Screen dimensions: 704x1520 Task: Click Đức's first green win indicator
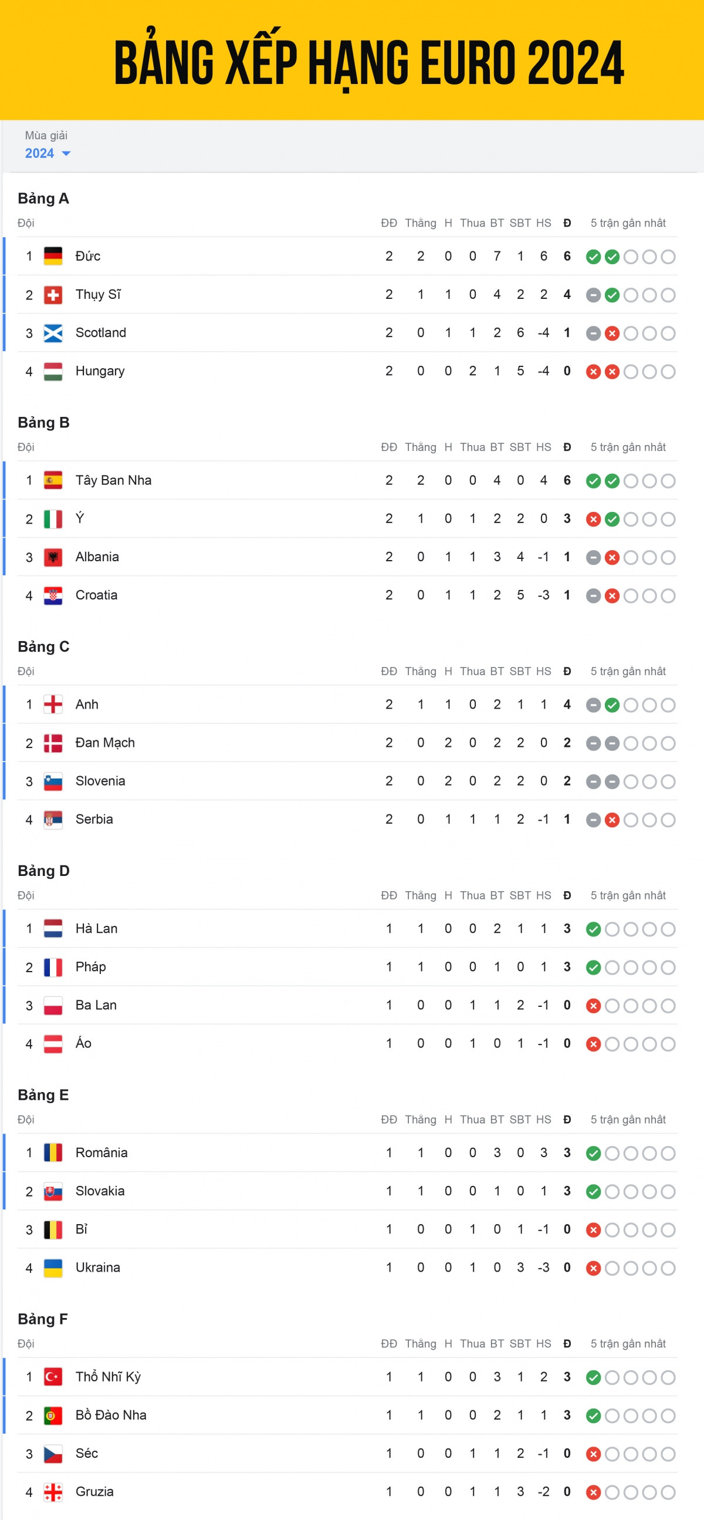coord(593,257)
